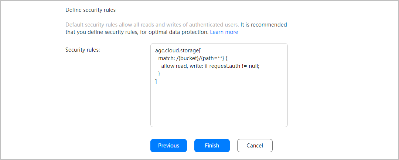Click request.auth in the allow rule
This screenshot has width=399, height=160.
click(x=225, y=66)
